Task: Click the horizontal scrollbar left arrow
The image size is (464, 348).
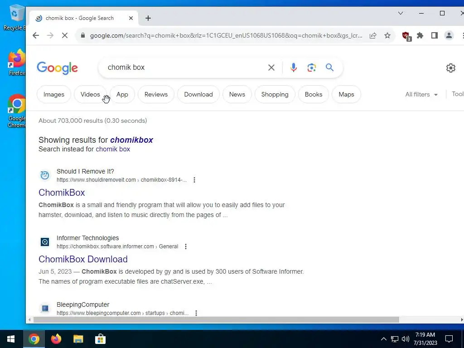Action: click(x=29, y=320)
